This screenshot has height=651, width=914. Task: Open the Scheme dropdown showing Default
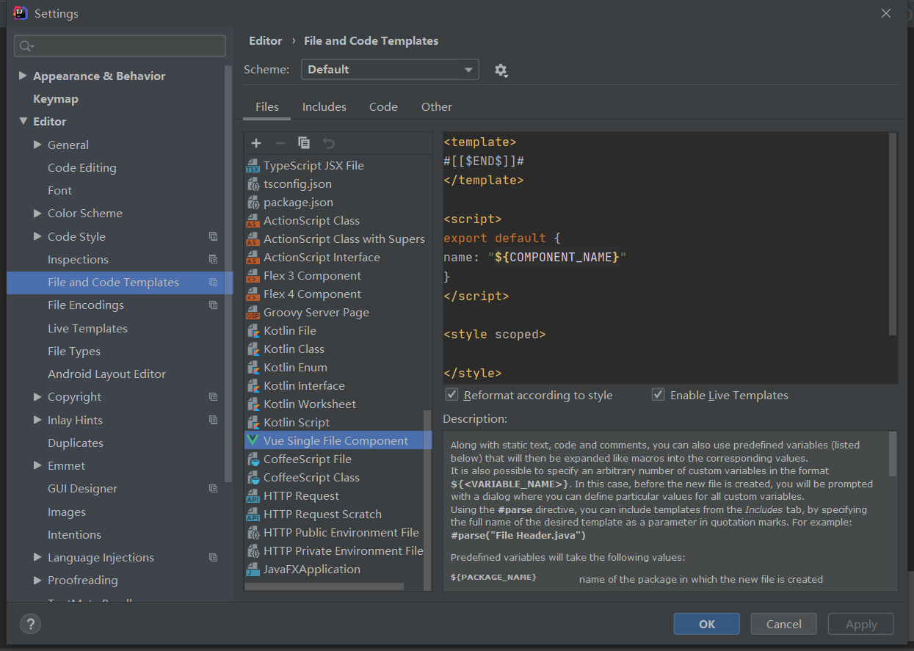(x=389, y=69)
